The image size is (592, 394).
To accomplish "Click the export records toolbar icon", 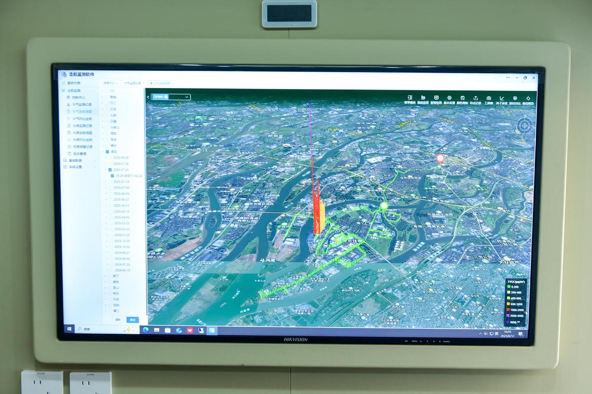I will [475, 99].
